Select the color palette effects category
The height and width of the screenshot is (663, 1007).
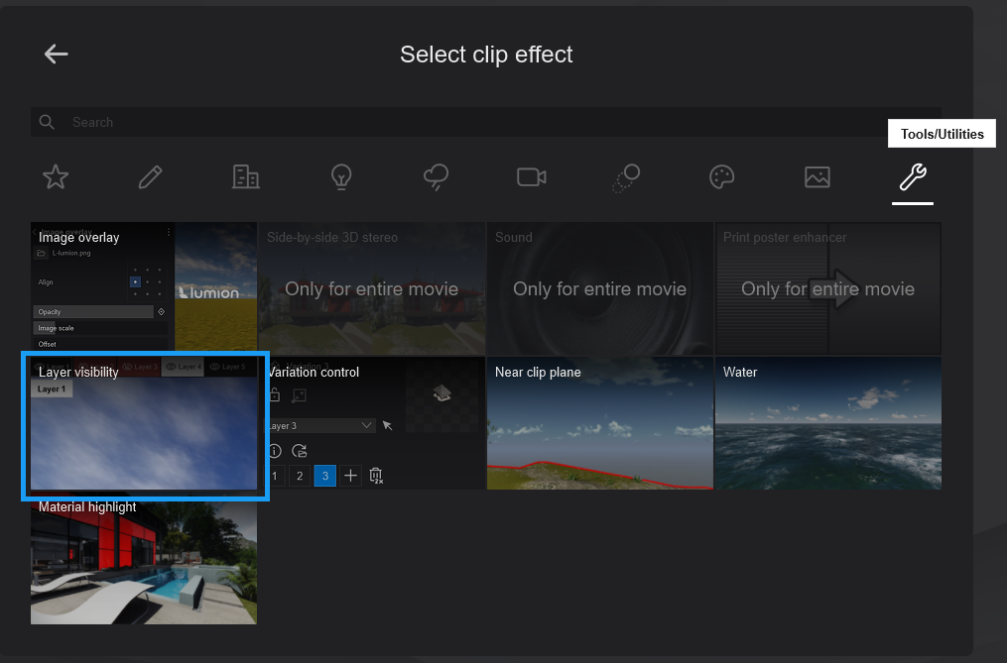(x=721, y=177)
